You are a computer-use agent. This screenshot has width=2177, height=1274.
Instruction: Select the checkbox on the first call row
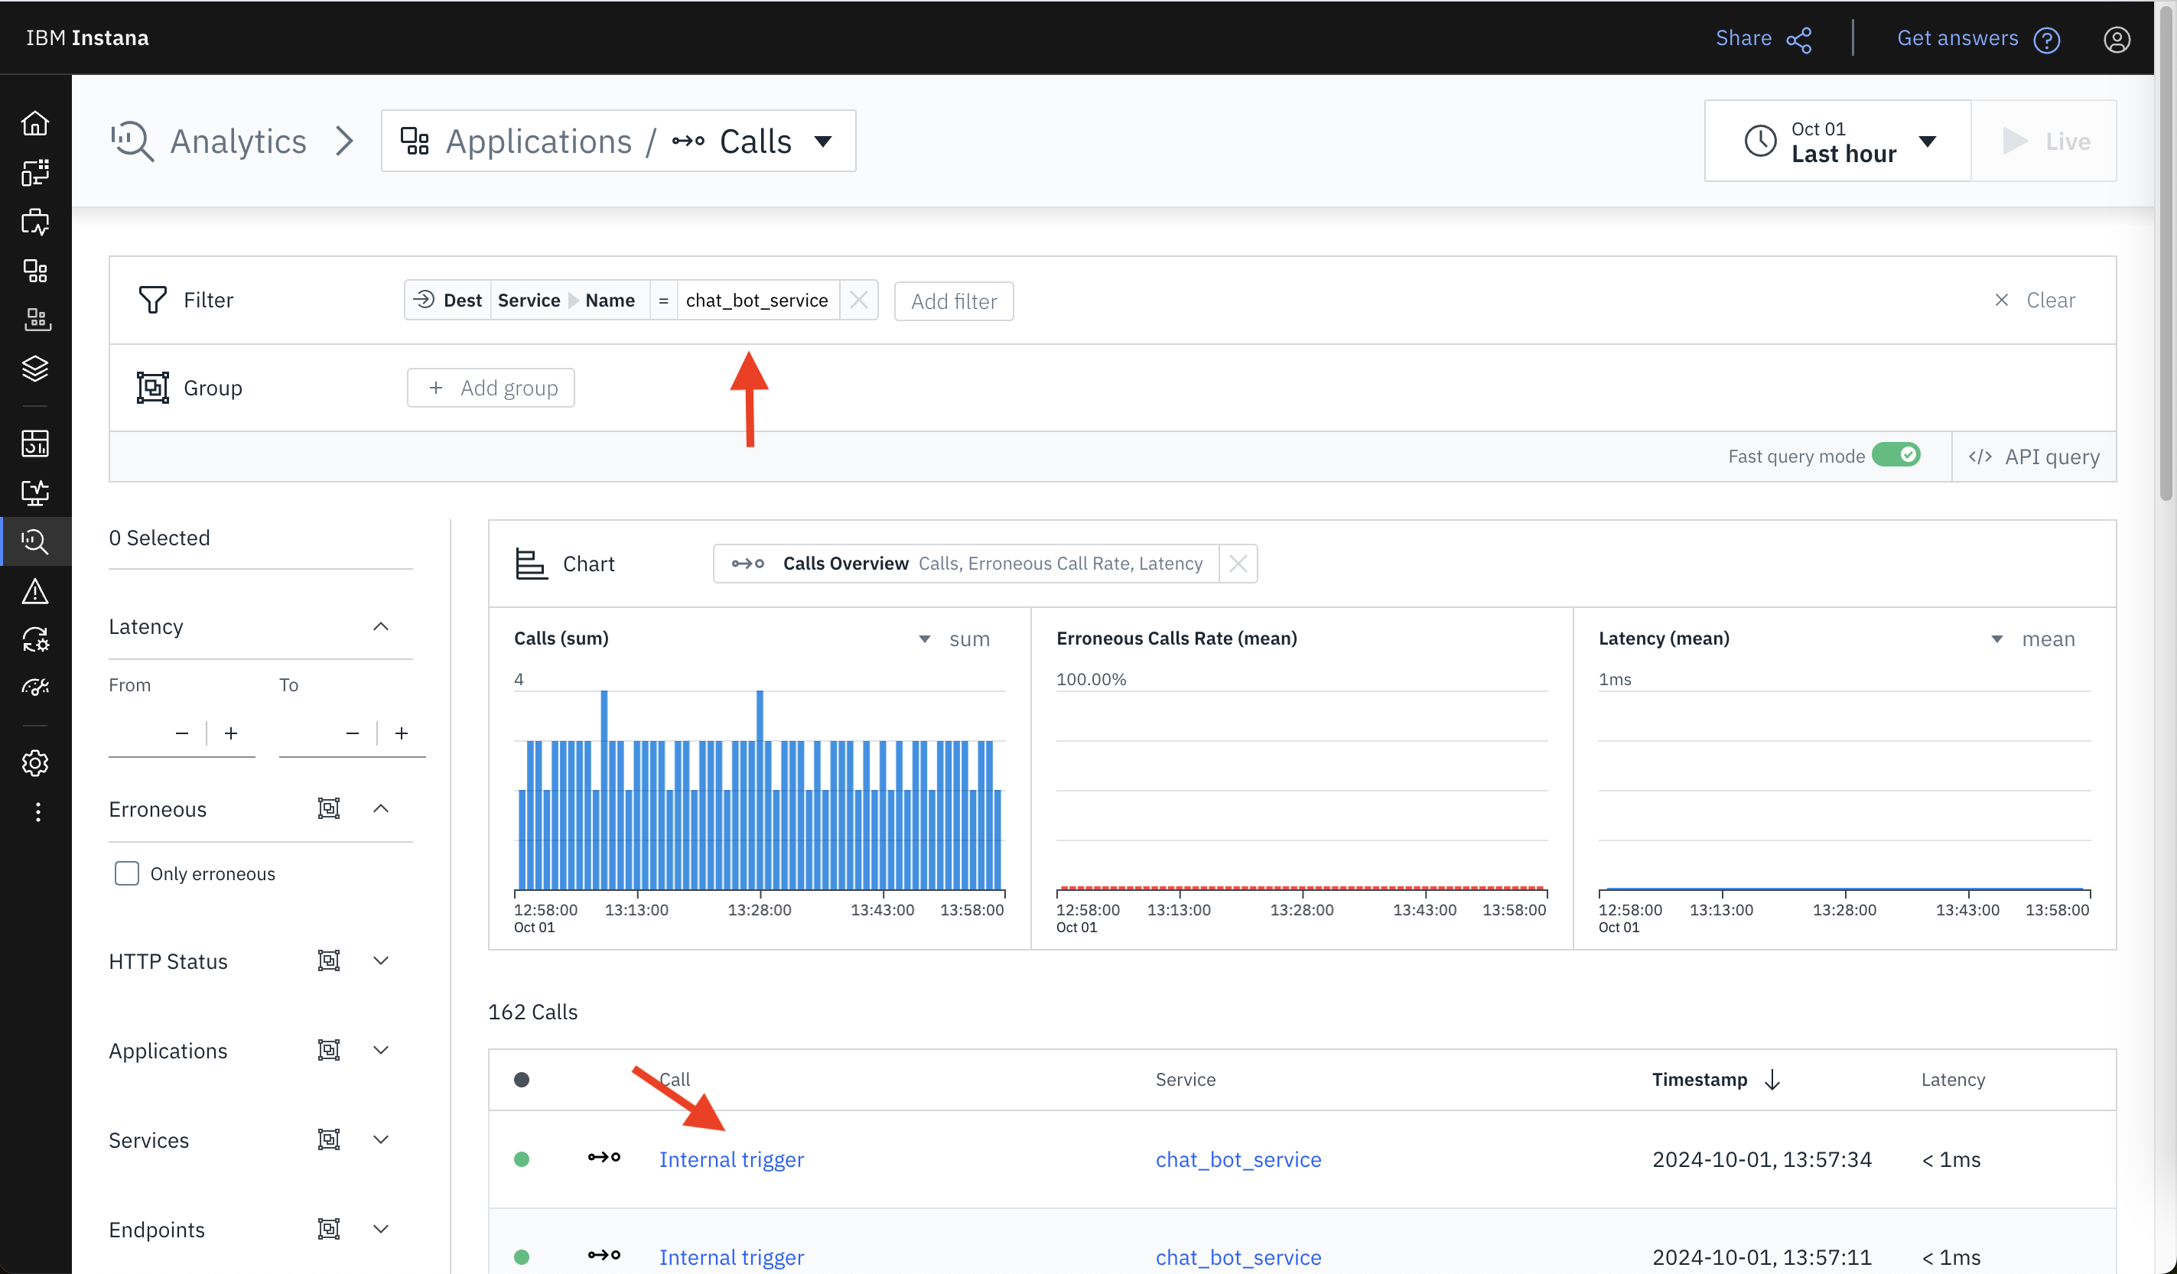click(522, 1159)
